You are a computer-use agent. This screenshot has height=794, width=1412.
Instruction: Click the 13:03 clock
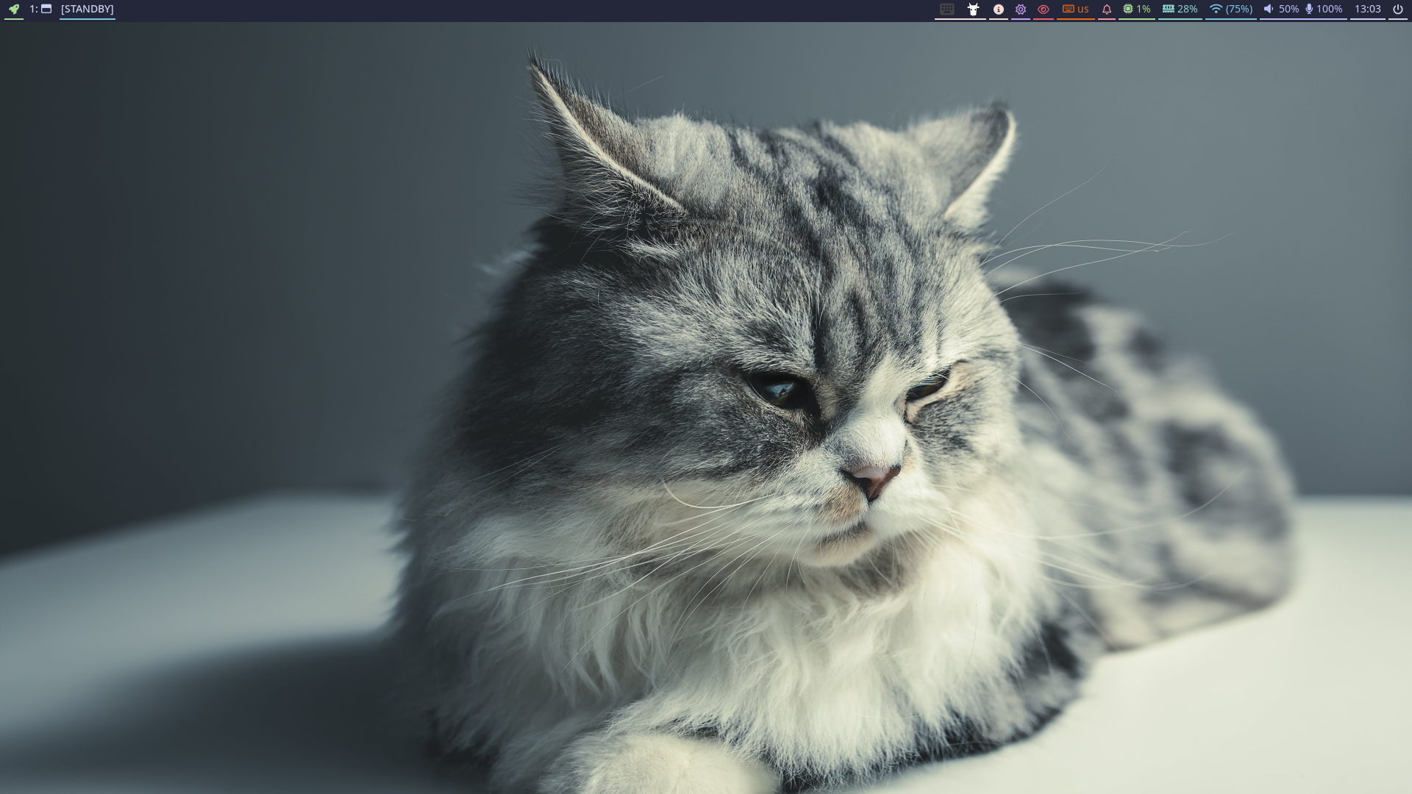click(x=1368, y=10)
